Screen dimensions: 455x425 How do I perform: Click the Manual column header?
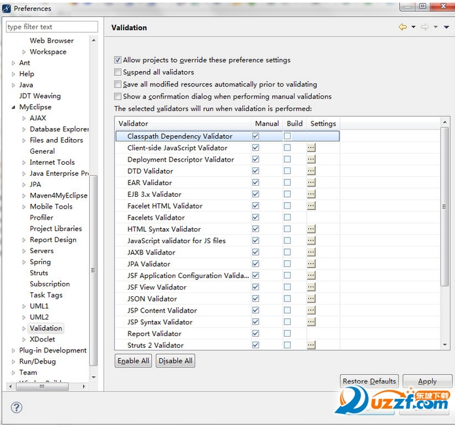coord(266,124)
